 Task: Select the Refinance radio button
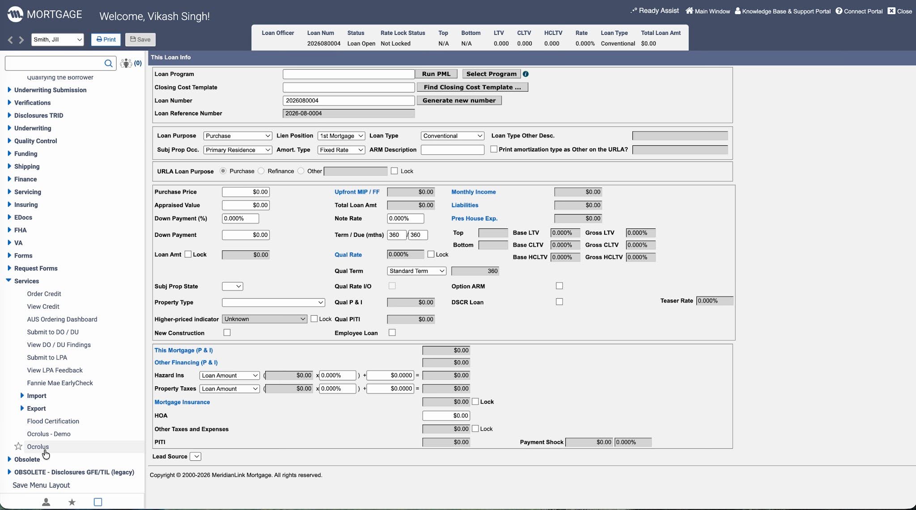click(261, 171)
